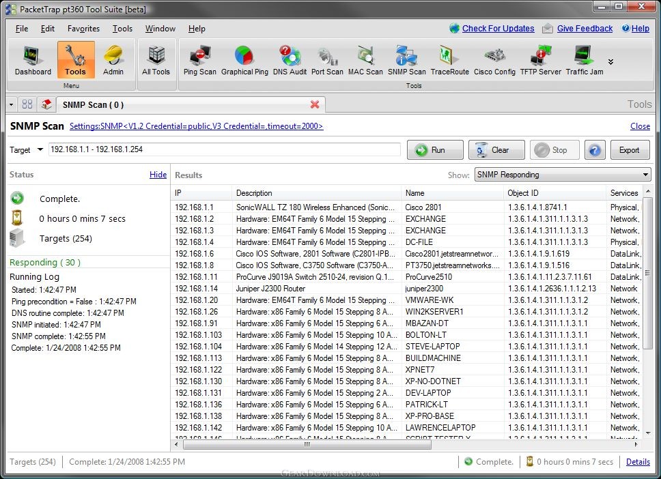Click the Give Feedback link
The image size is (661, 479).
click(585, 28)
